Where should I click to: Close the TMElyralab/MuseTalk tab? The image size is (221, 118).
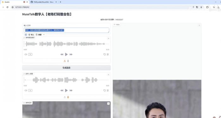click(x=56, y=2)
